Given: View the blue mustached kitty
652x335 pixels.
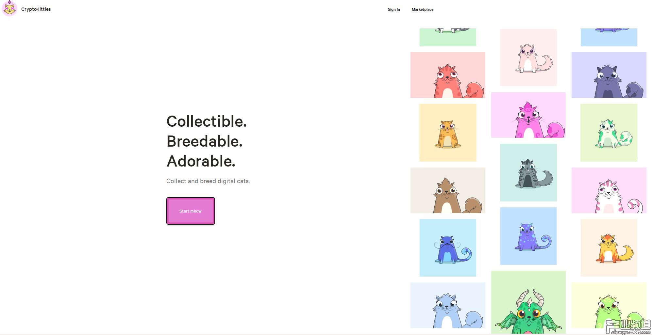Looking at the screenshot, I should tap(448, 248).
